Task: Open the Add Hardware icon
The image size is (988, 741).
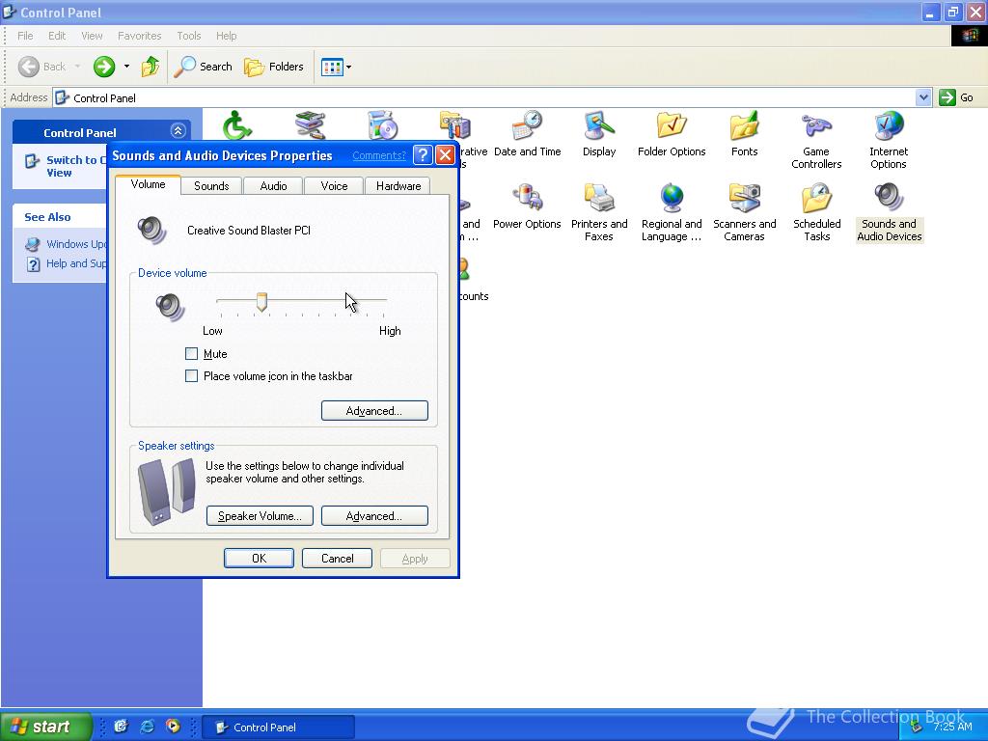Action: pos(310,124)
